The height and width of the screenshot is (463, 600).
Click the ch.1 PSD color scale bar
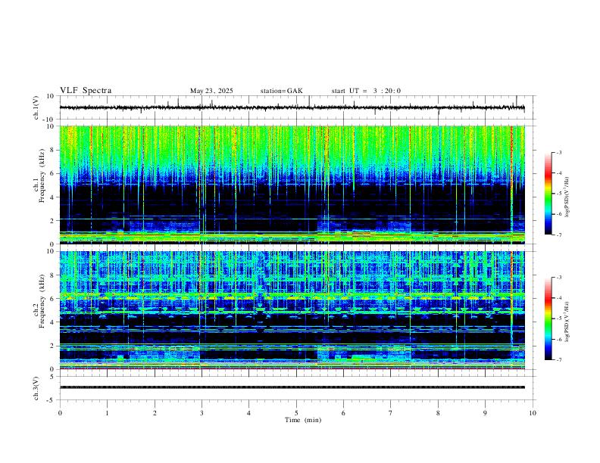[548, 194]
